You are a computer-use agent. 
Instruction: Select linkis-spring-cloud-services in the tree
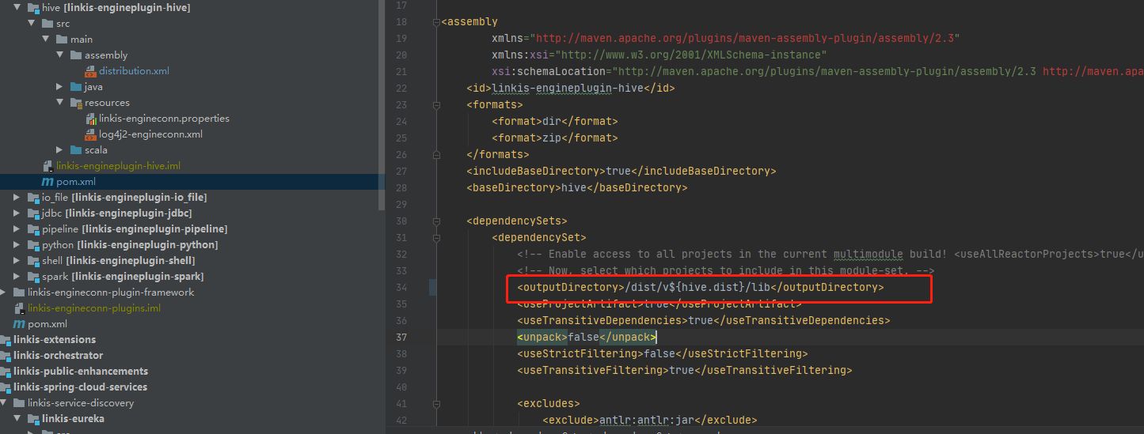(x=80, y=387)
